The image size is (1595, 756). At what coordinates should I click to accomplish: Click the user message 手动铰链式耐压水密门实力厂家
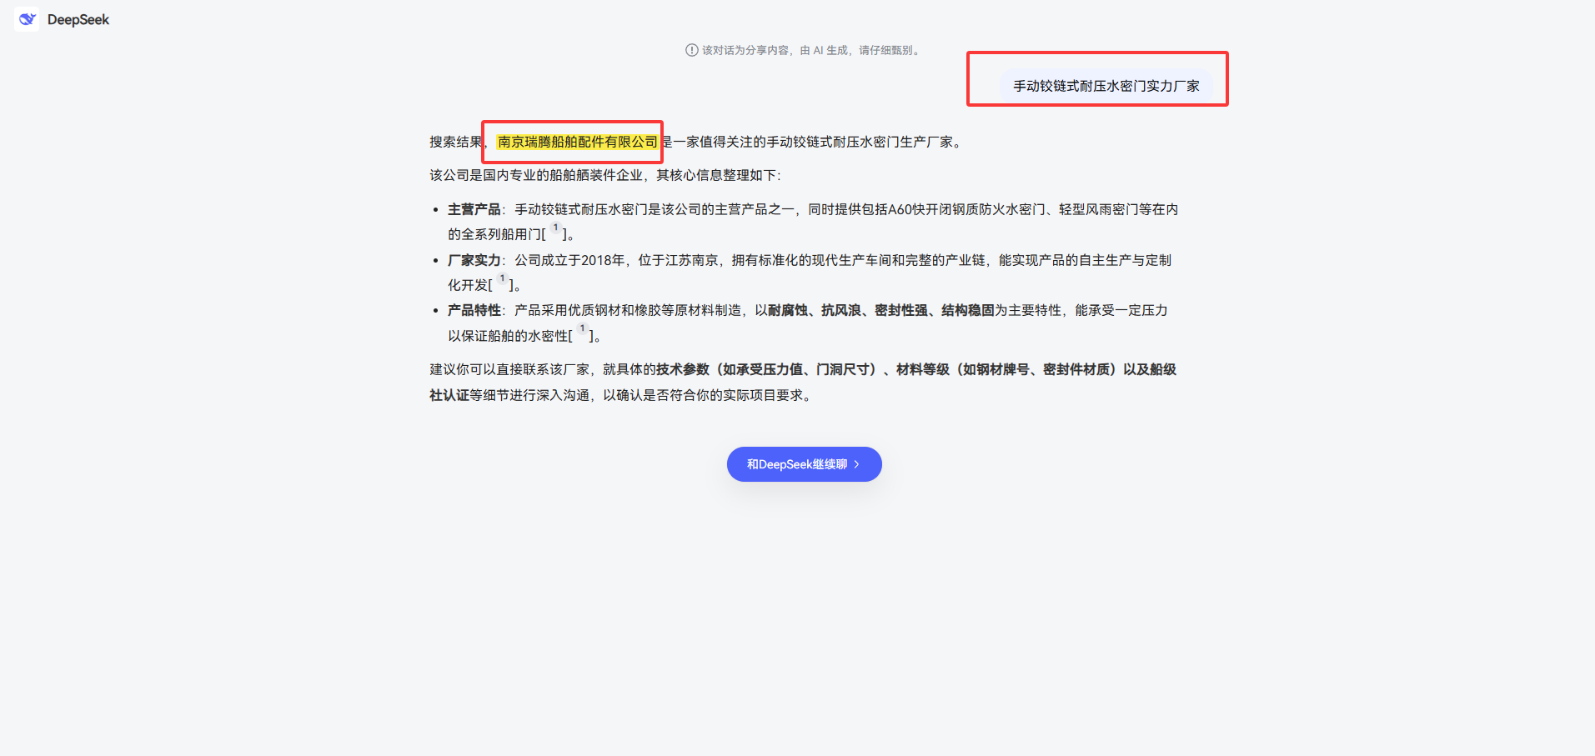coord(1106,86)
